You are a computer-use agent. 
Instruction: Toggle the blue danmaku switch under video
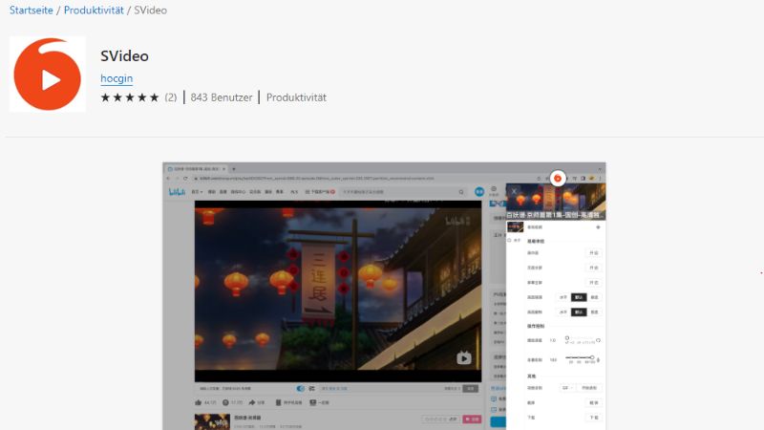300,389
